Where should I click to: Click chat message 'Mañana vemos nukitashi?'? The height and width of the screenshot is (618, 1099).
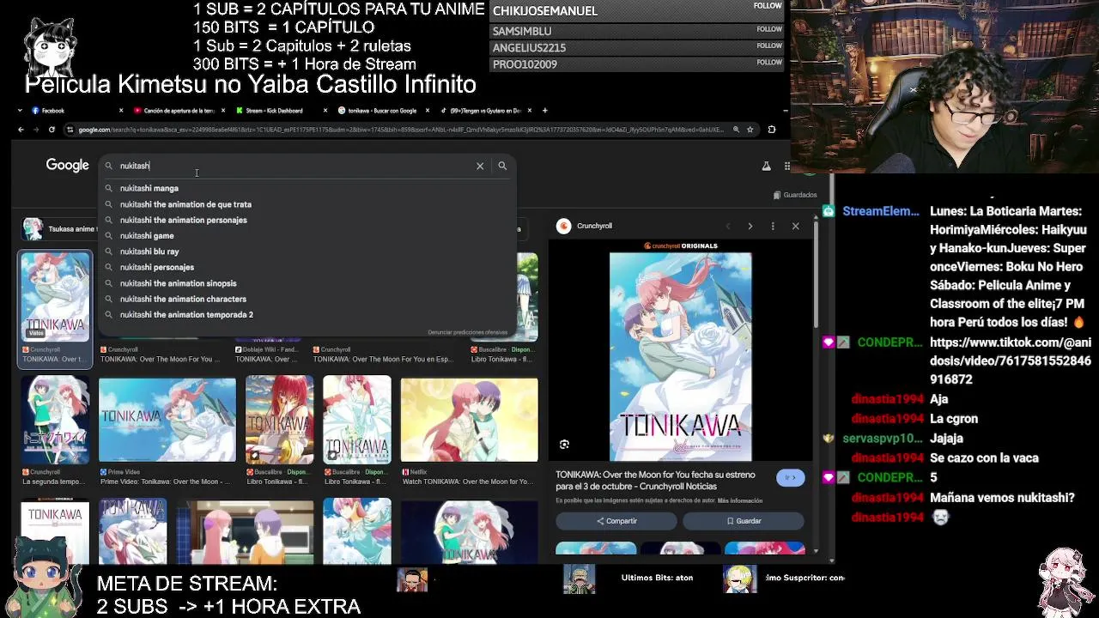(x=1002, y=498)
